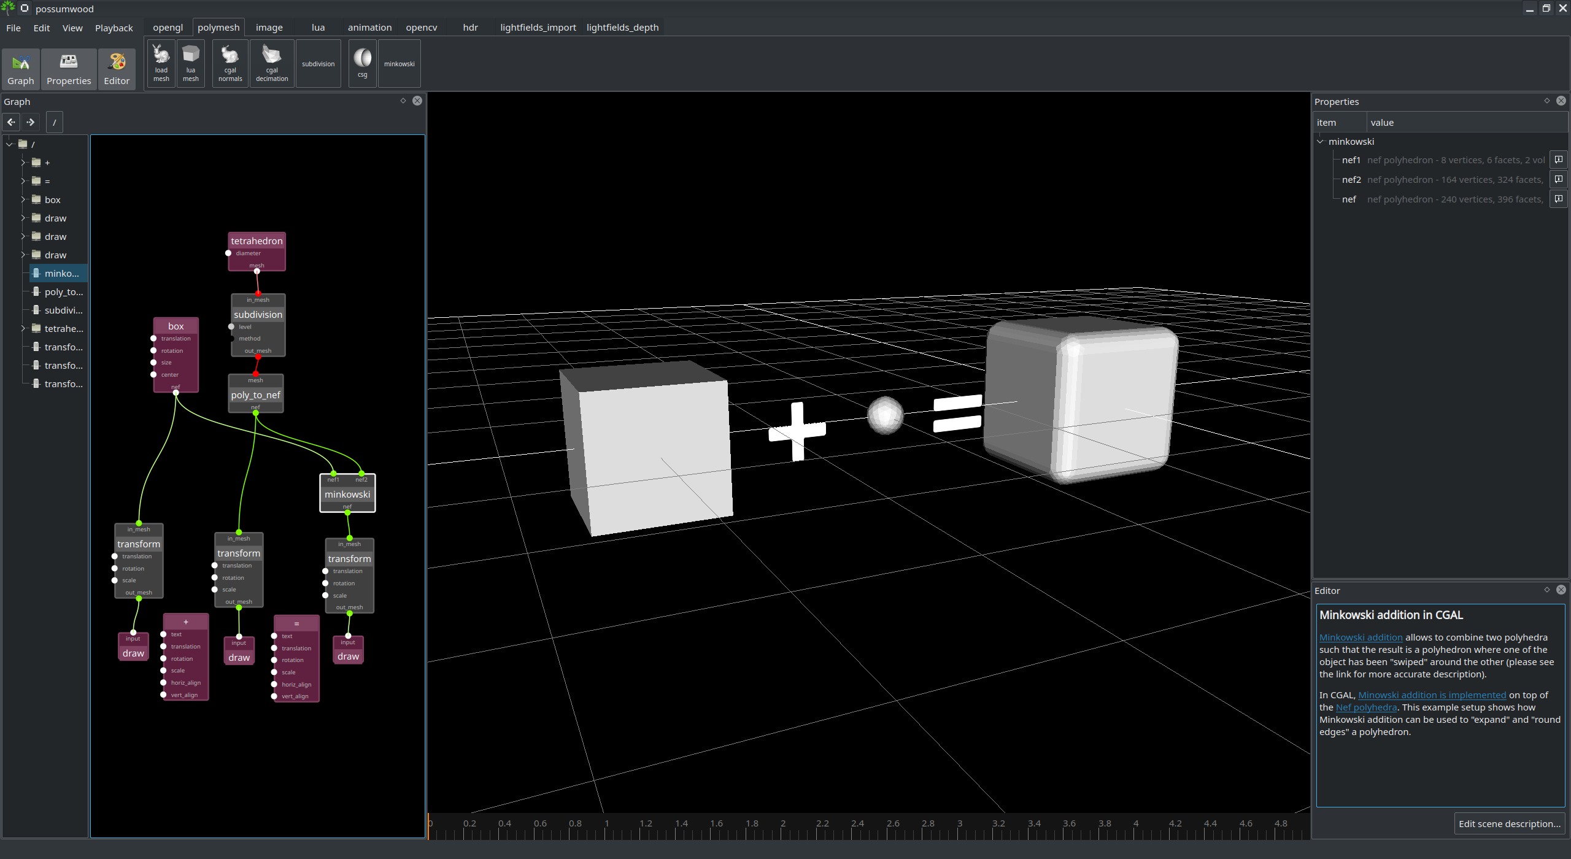Expand the tetrahedron tree folder
The height and width of the screenshot is (859, 1571).
coord(23,328)
